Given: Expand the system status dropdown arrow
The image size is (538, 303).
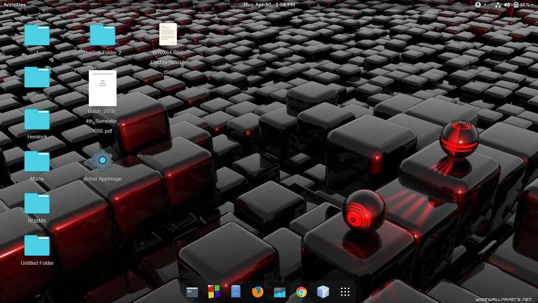Looking at the screenshot, I should (532, 5).
